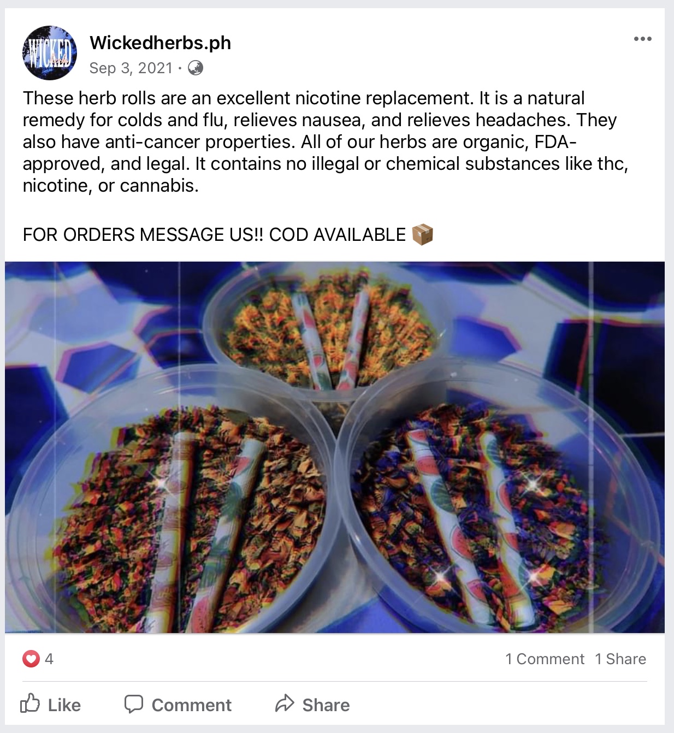This screenshot has height=733, width=674.
Task: Click the thumbs-up Like icon
Action: [x=30, y=704]
